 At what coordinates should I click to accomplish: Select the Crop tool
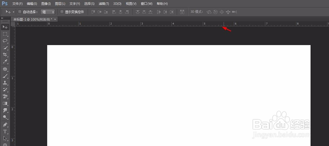coord(5,55)
